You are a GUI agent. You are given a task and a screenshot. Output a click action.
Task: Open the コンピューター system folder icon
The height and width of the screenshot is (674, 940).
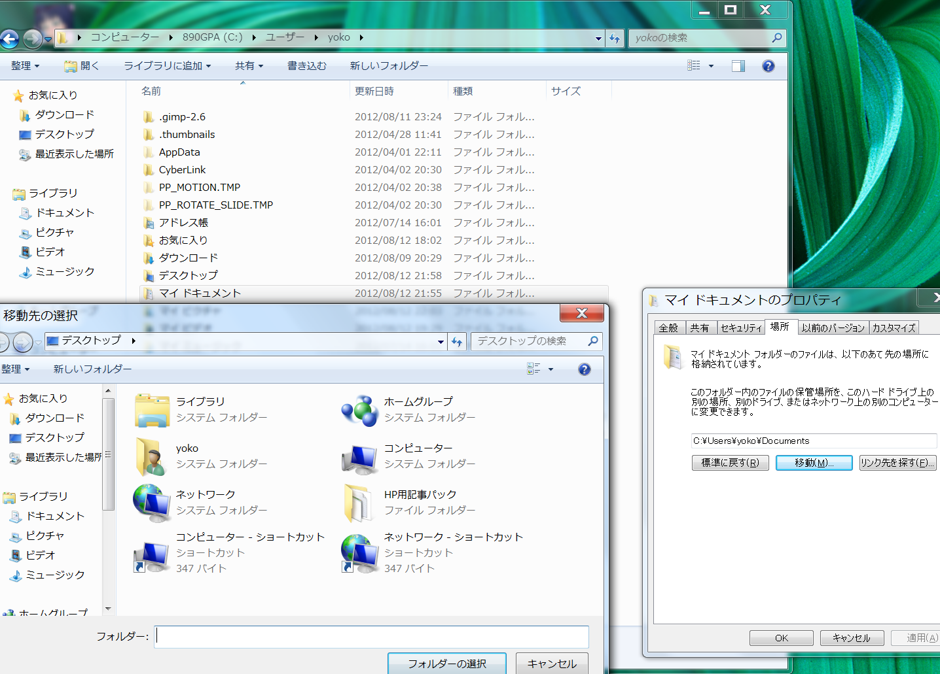coord(359,456)
